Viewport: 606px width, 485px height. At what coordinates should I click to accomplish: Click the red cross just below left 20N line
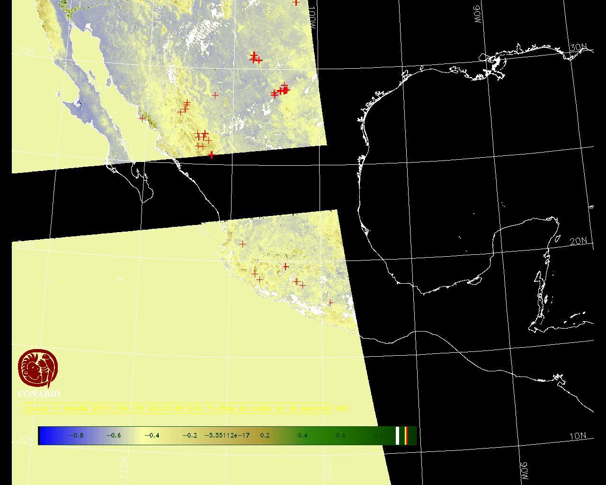(x=242, y=244)
